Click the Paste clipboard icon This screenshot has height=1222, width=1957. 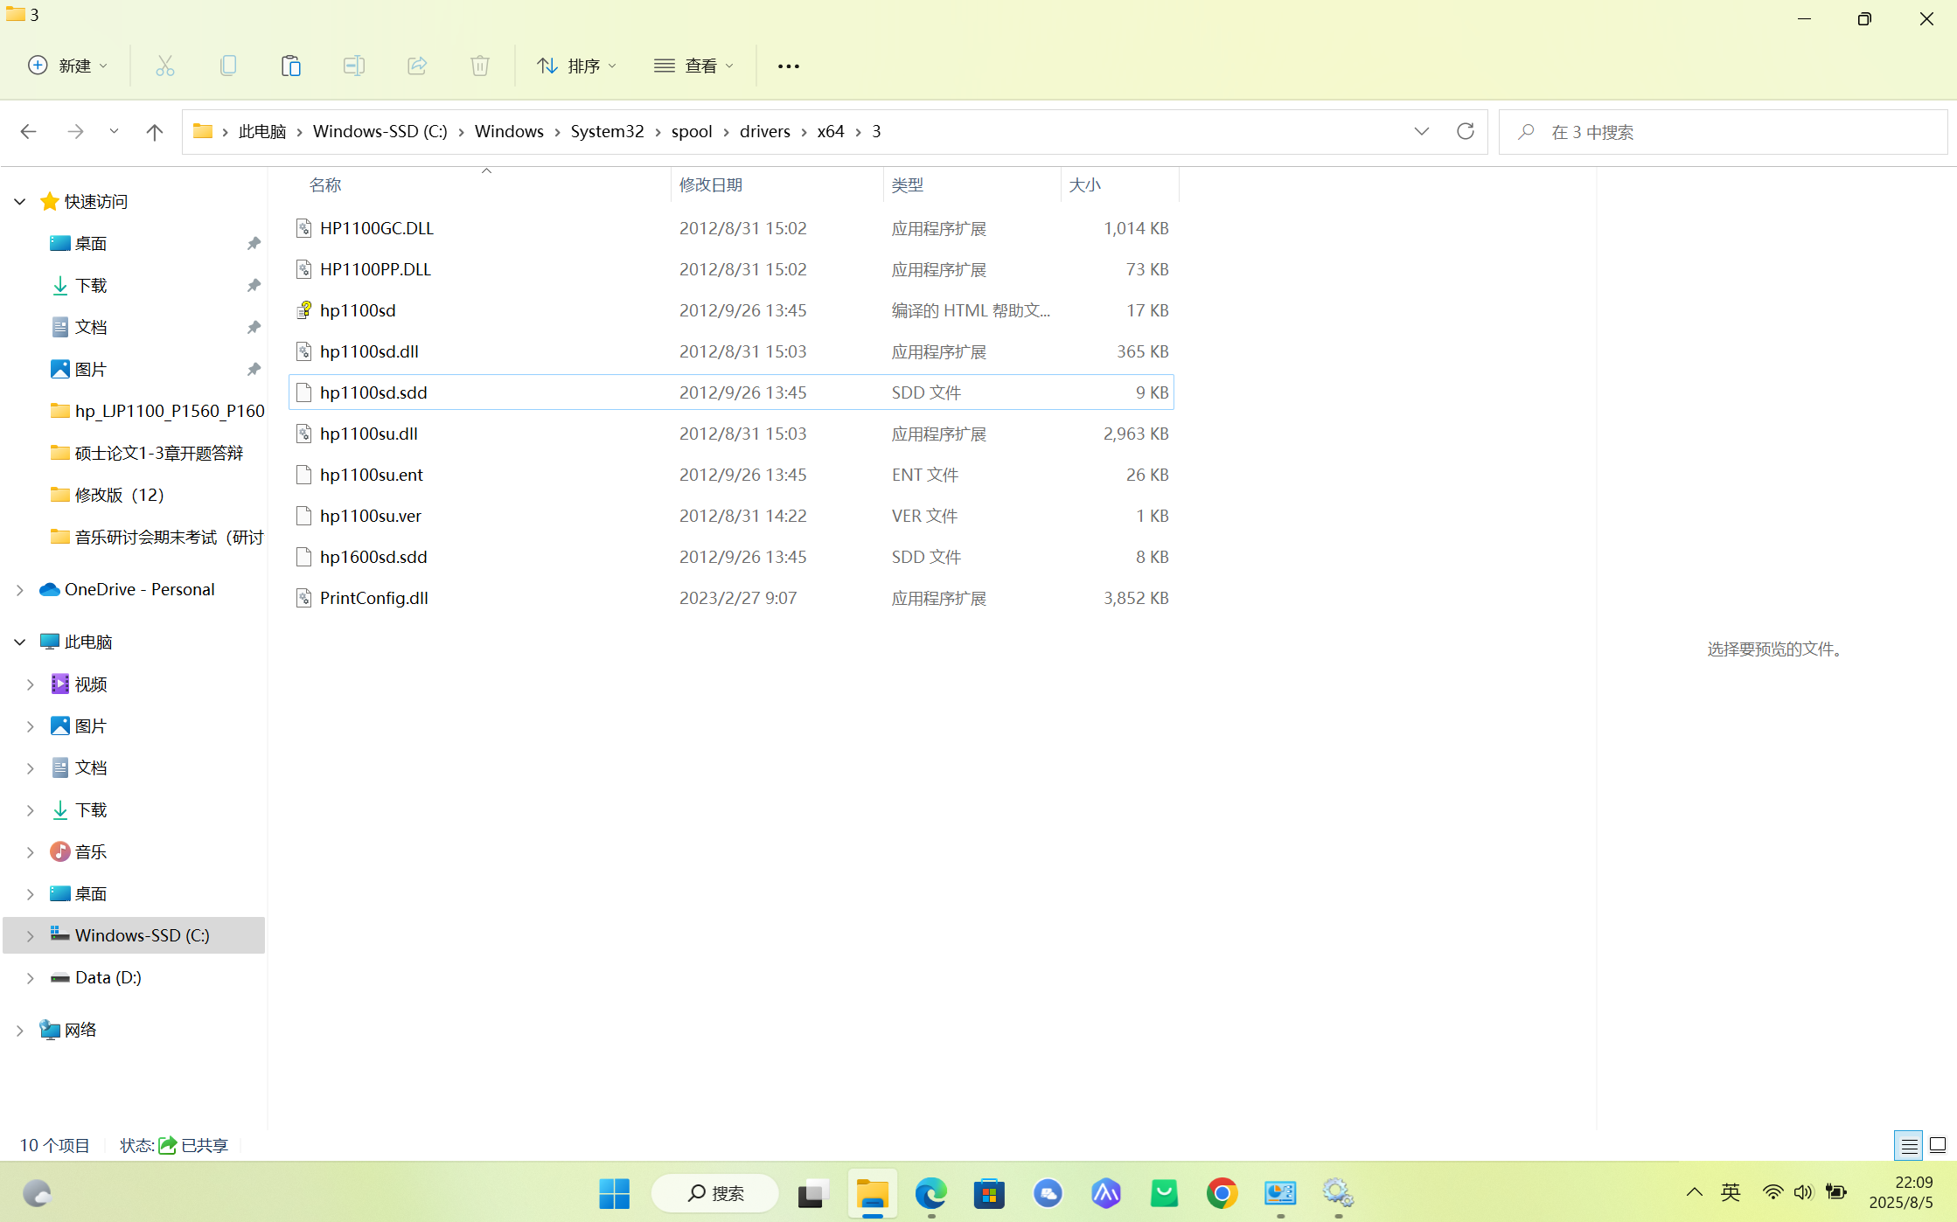pos(290,66)
